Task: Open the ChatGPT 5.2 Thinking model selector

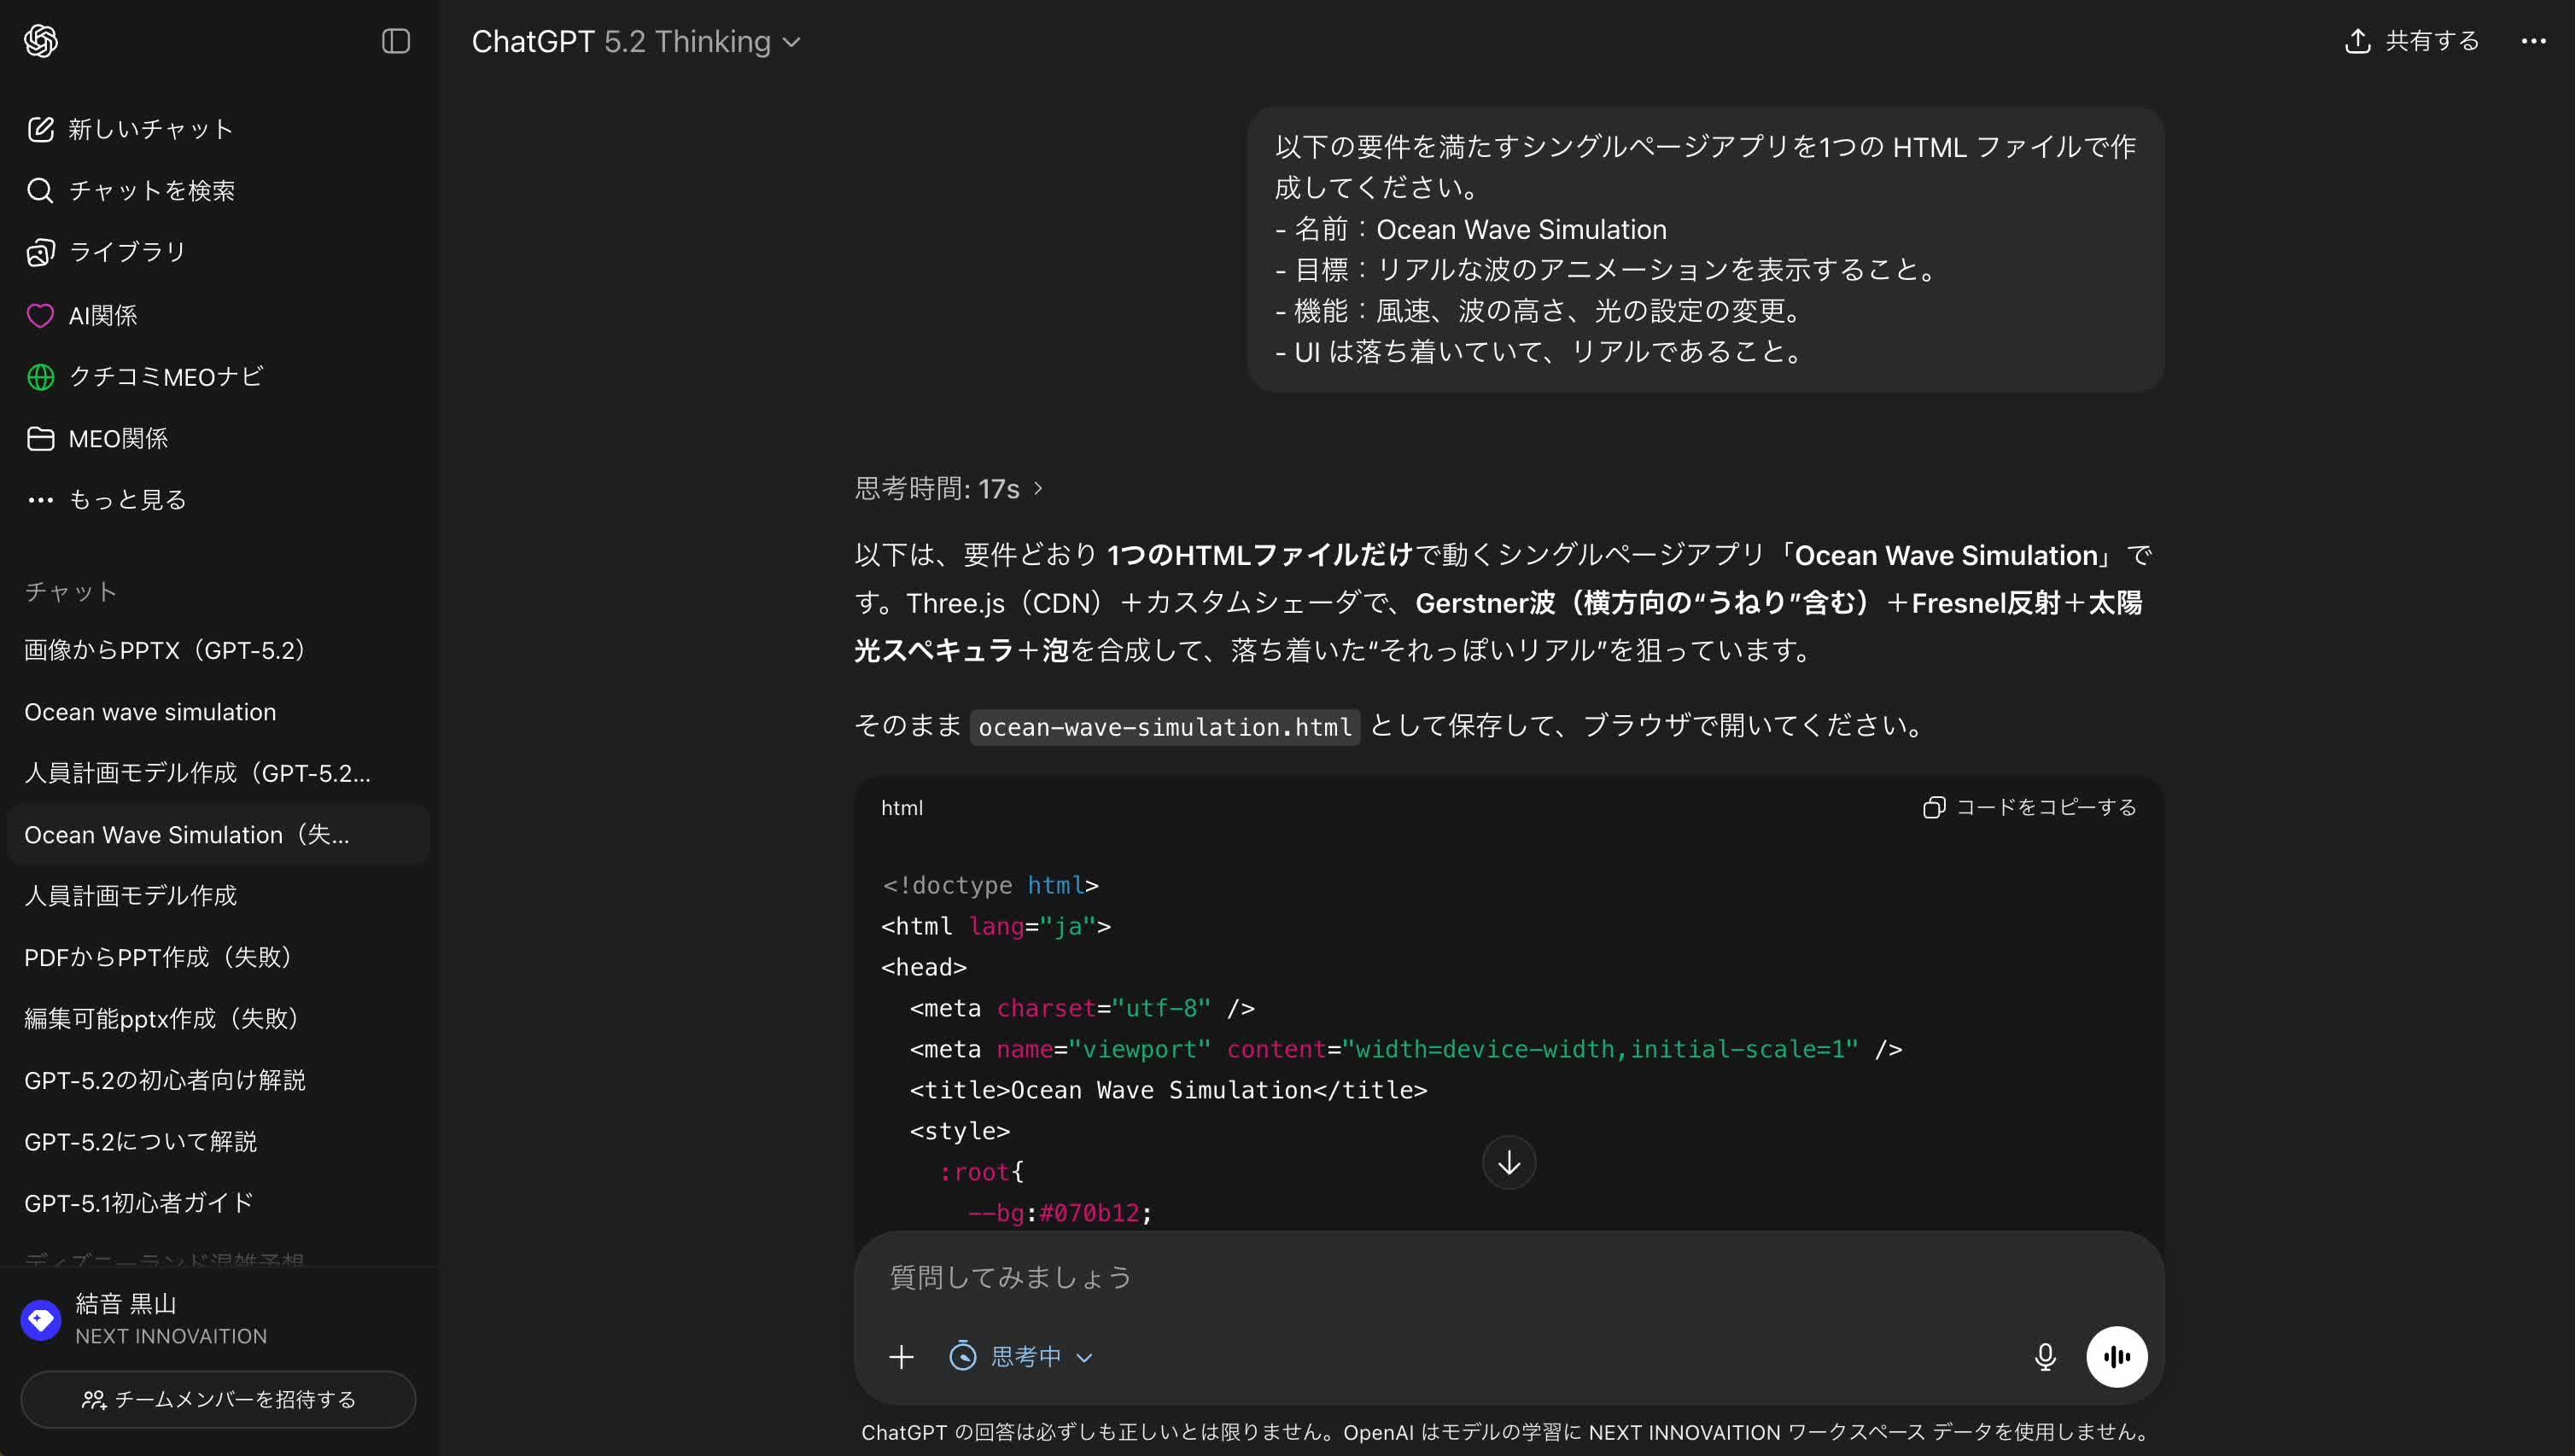Action: pyautogui.click(x=637, y=41)
